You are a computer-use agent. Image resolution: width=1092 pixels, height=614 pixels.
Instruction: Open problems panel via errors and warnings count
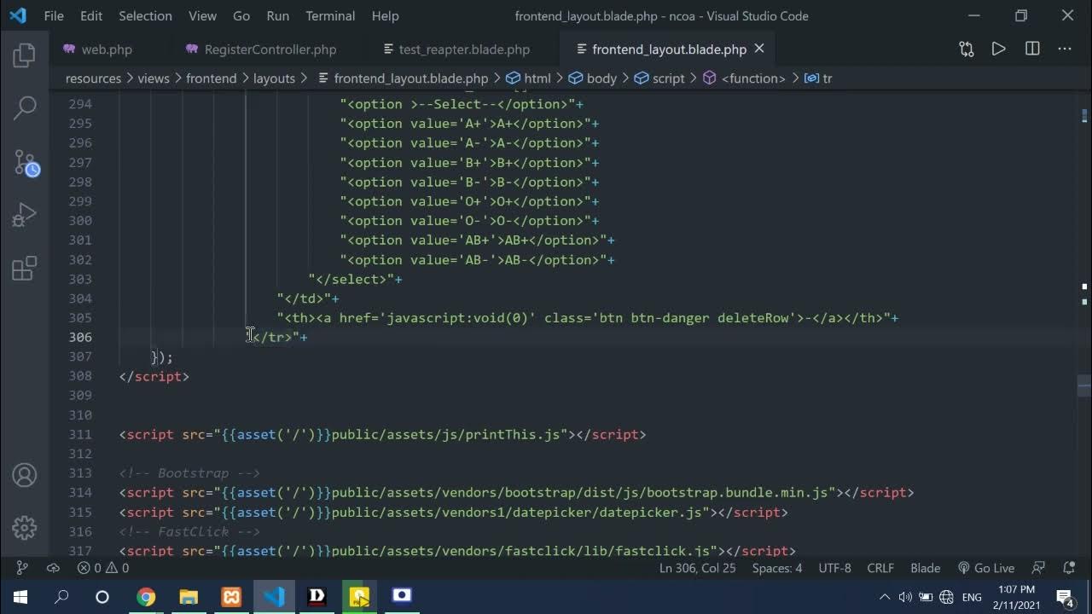click(103, 568)
